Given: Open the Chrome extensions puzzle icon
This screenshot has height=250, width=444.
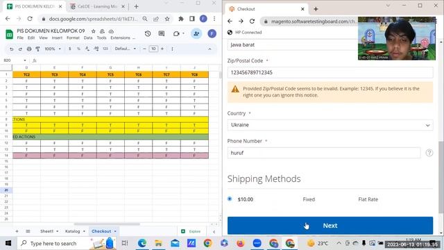Looking at the screenshot, I should click(180, 19).
